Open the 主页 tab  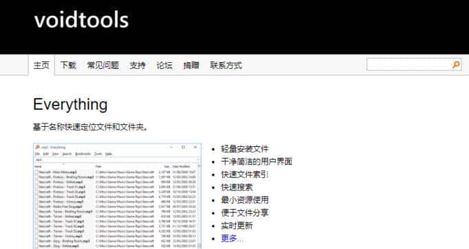(x=41, y=66)
